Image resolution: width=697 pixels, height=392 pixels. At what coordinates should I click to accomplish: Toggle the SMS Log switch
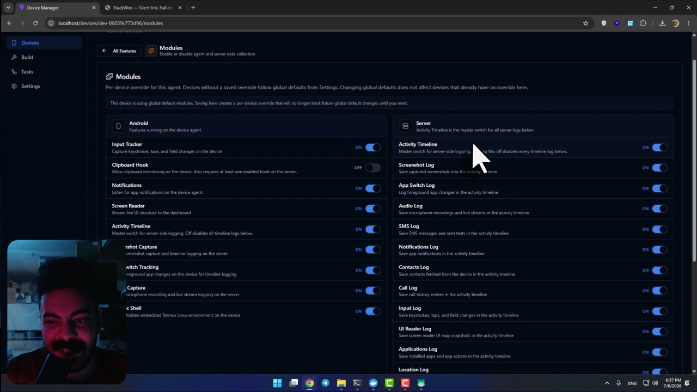(659, 229)
